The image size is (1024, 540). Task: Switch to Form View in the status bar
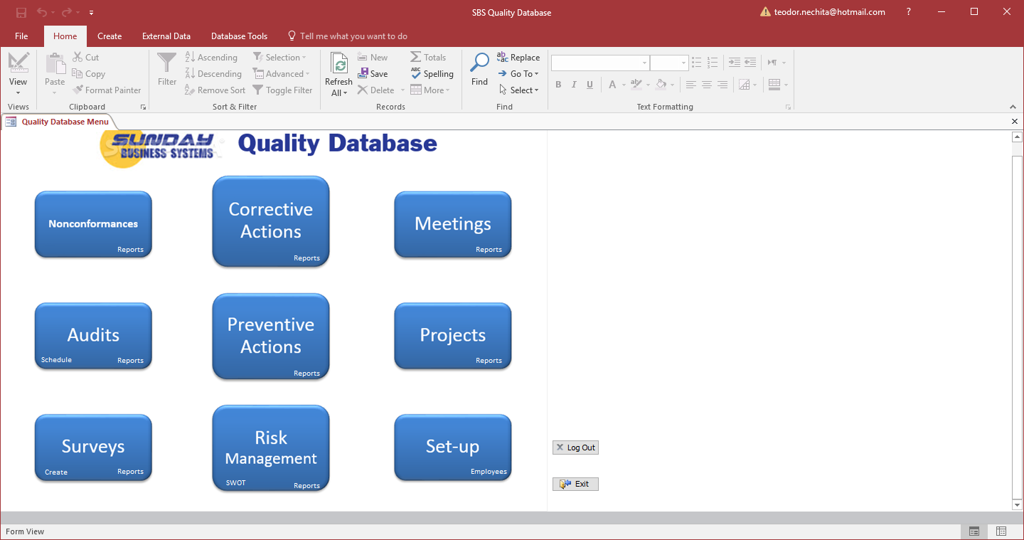tap(974, 531)
